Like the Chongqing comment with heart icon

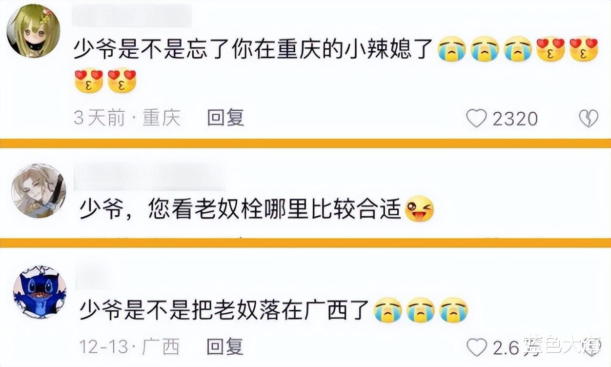pos(476,119)
